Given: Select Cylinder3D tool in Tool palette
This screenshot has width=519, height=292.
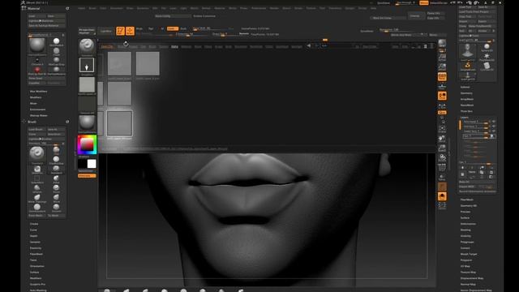Looking at the screenshot, I should point(487,66).
